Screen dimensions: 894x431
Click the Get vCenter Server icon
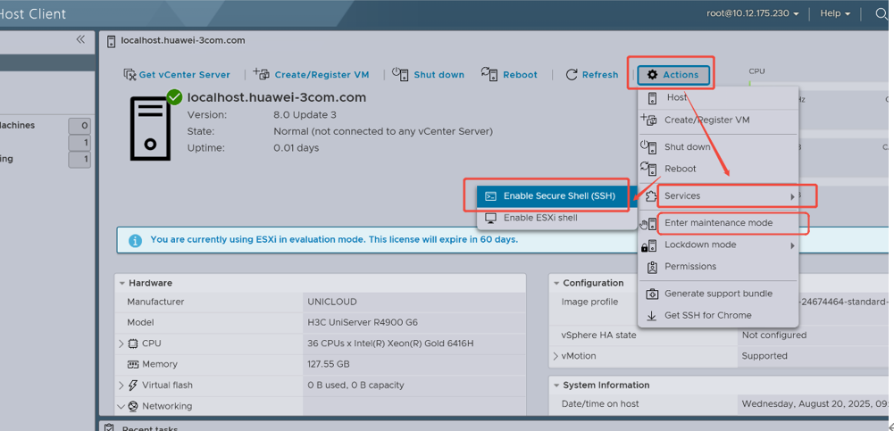coord(130,75)
